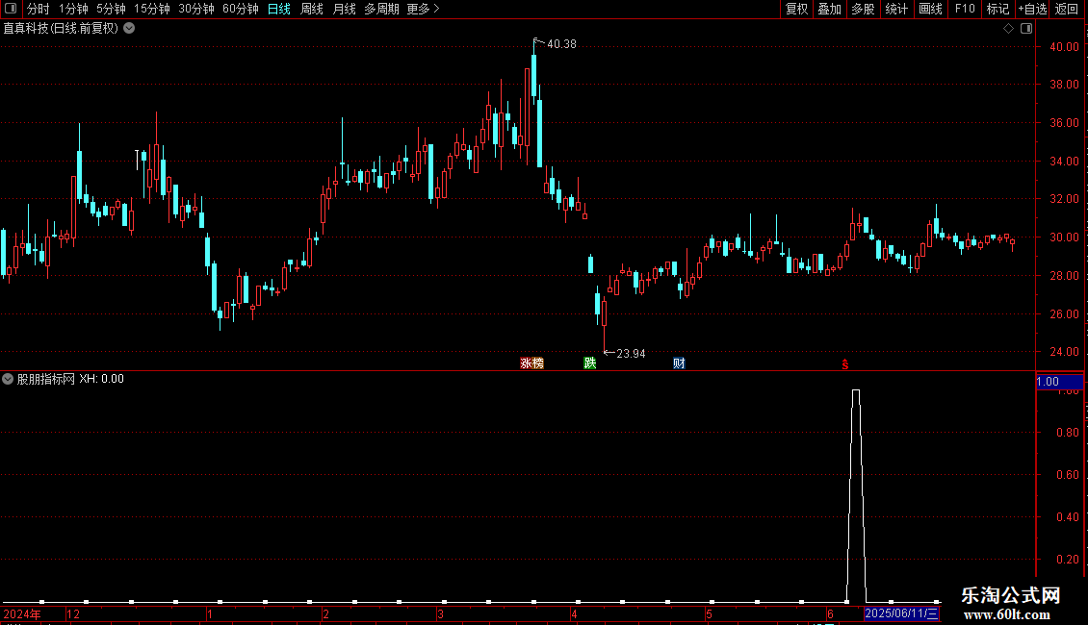Open dropdown beside 直真科技 chart title
This screenshot has width=1088, height=625.
click(x=129, y=29)
